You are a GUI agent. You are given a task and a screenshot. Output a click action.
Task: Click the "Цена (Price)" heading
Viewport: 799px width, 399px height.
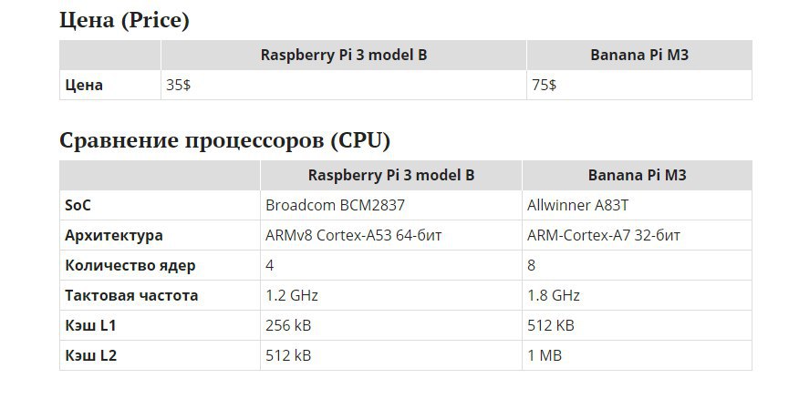point(124,20)
